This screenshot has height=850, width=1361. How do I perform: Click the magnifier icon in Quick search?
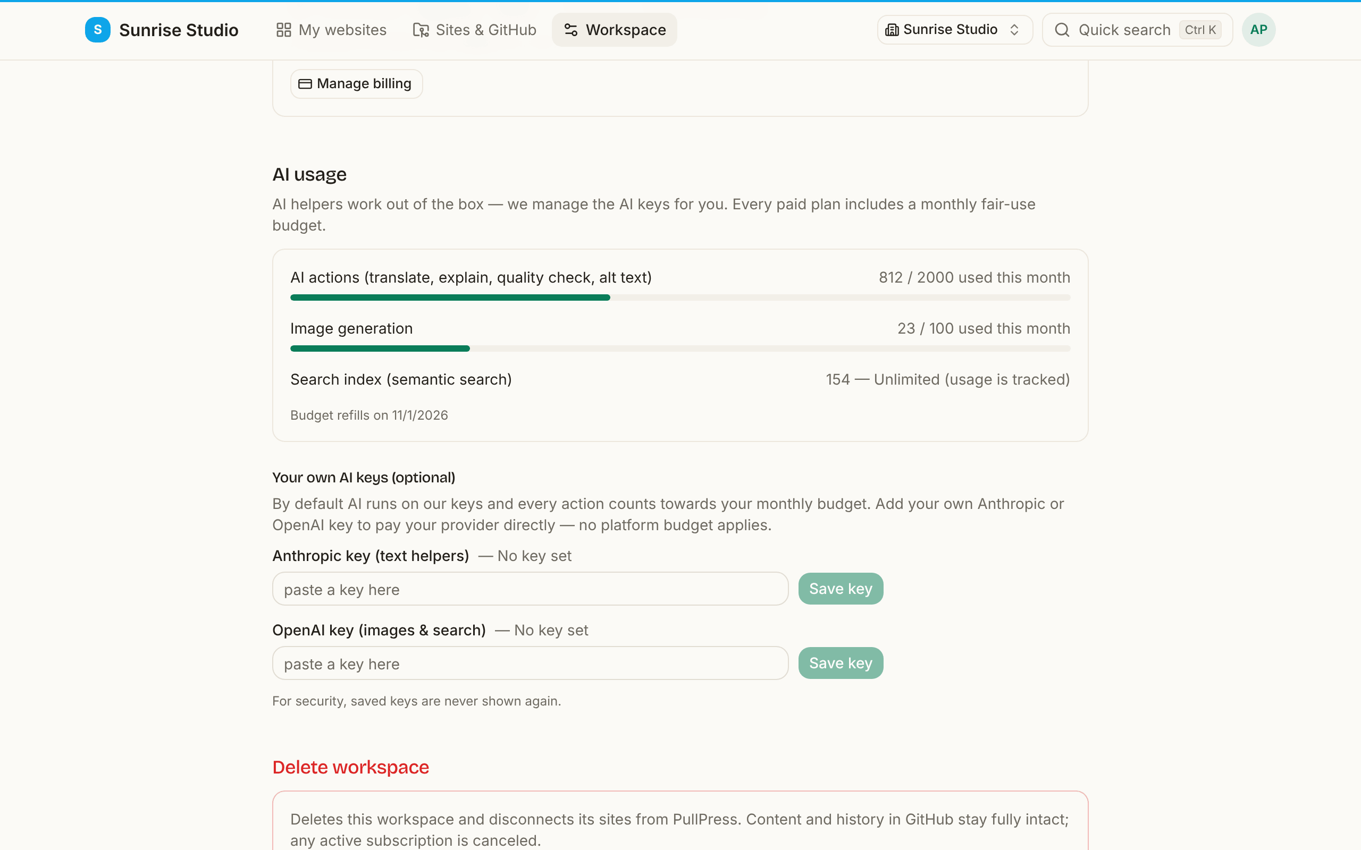[1062, 30]
